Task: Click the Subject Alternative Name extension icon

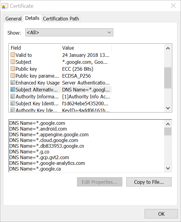Action: (13, 90)
